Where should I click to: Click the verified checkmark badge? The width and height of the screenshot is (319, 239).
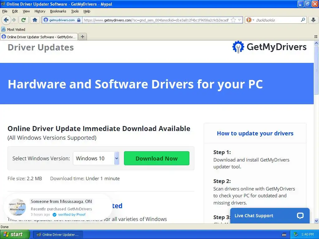pyautogui.click(x=54, y=215)
